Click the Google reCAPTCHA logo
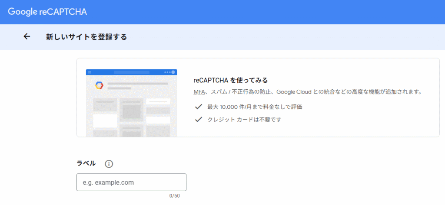445x205 pixels. (47, 12)
